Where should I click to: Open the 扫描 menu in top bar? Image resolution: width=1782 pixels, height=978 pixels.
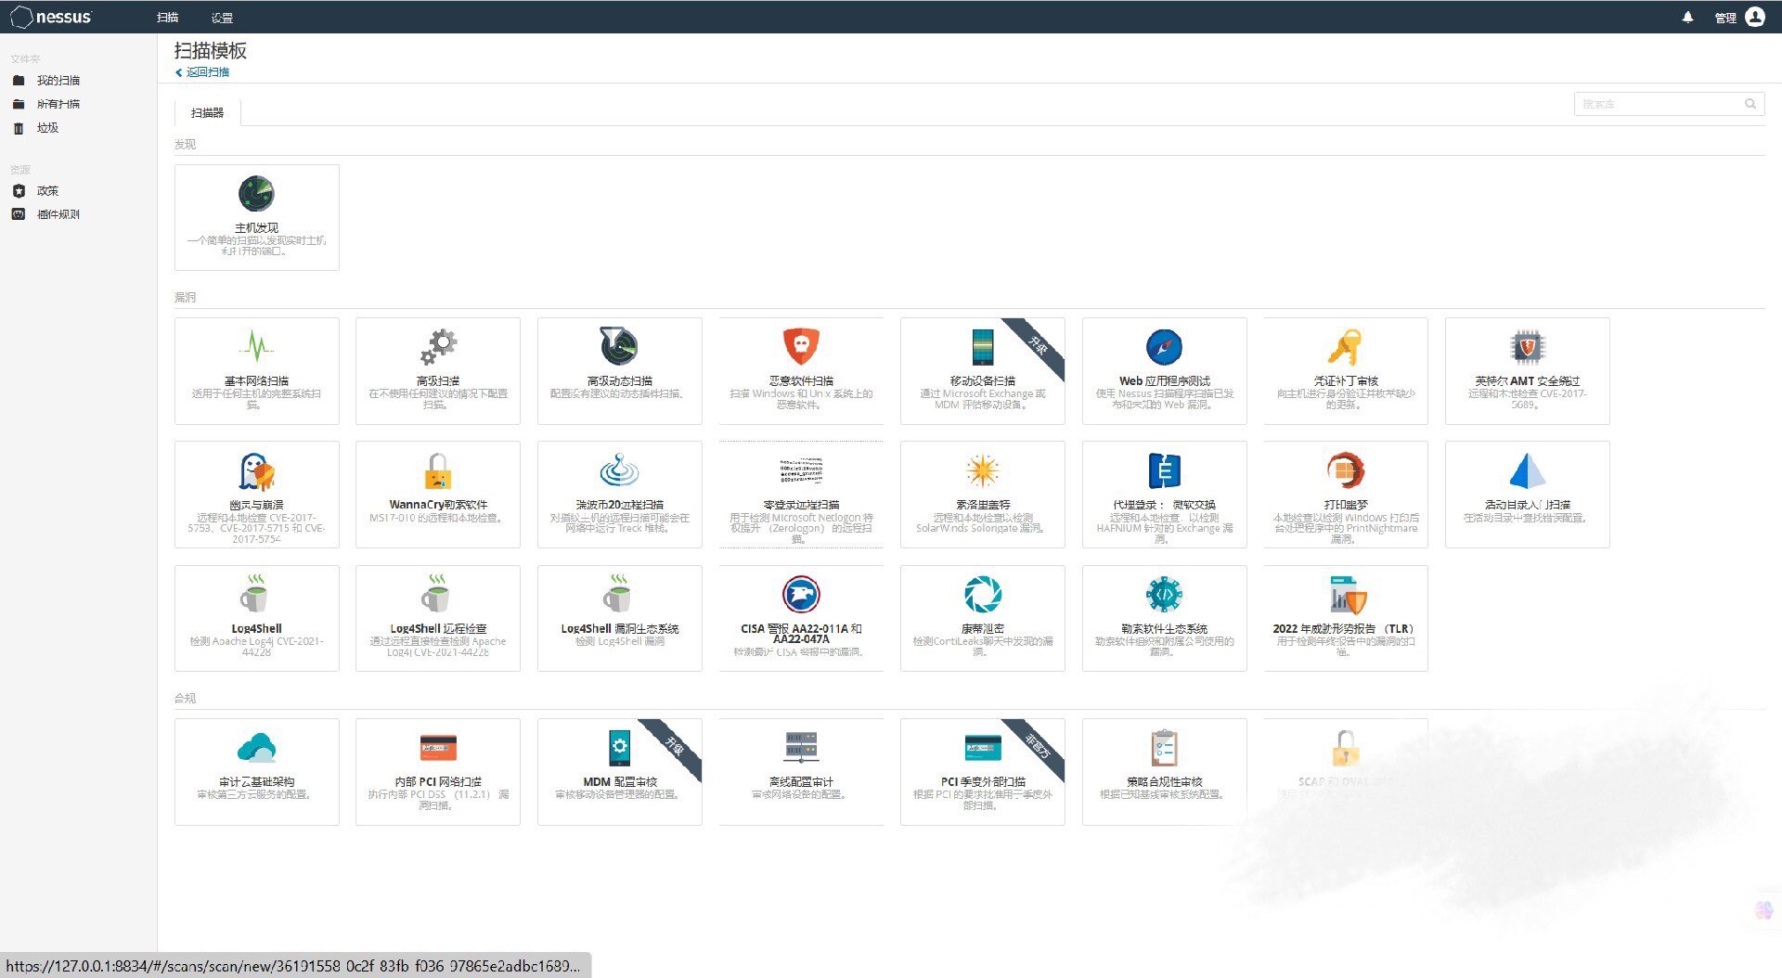(x=168, y=18)
